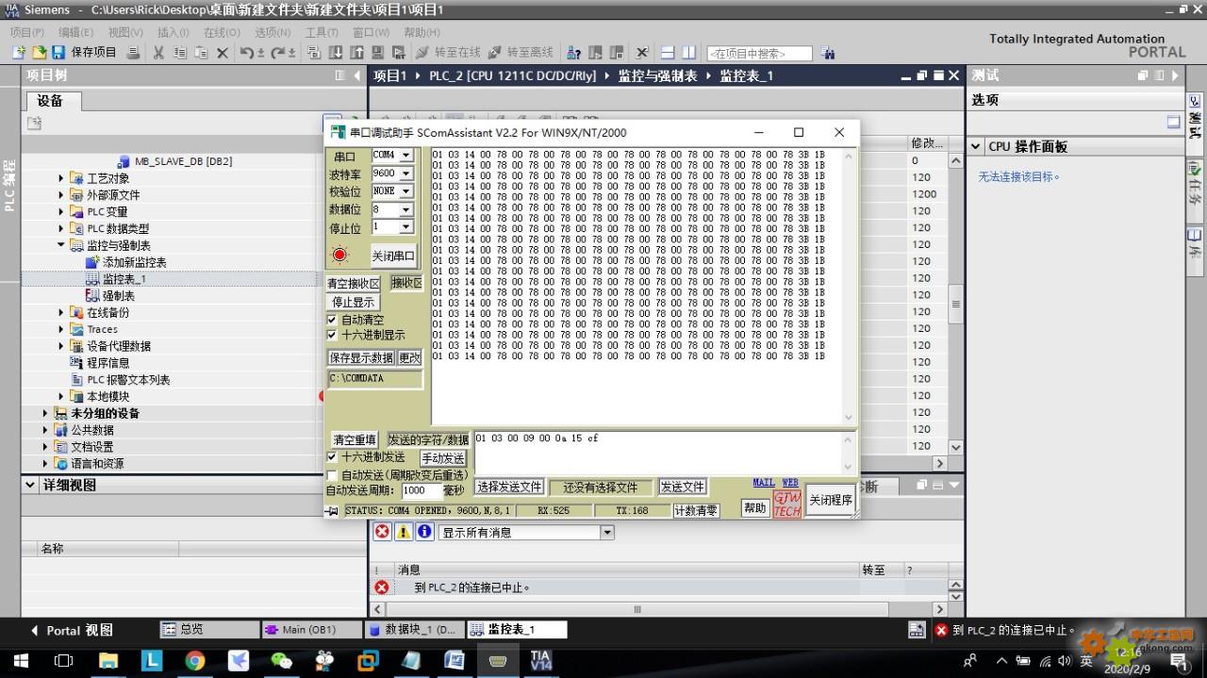Screen dimensions: 1207x678
Task: Click the yellow warning filter icon in messages
Action: coord(404,532)
